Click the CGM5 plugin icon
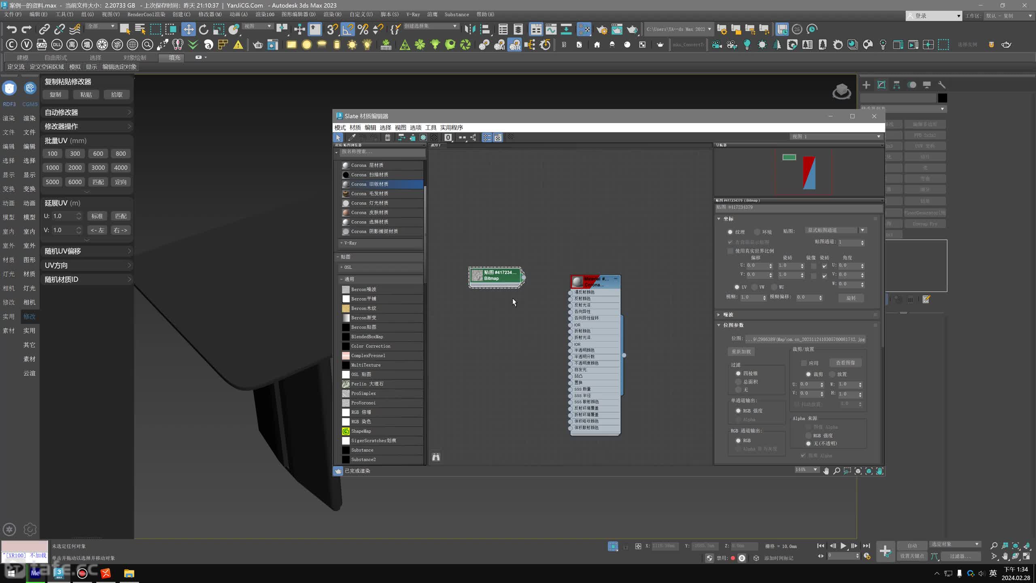The image size is (1036, 583). pos(30,88)
